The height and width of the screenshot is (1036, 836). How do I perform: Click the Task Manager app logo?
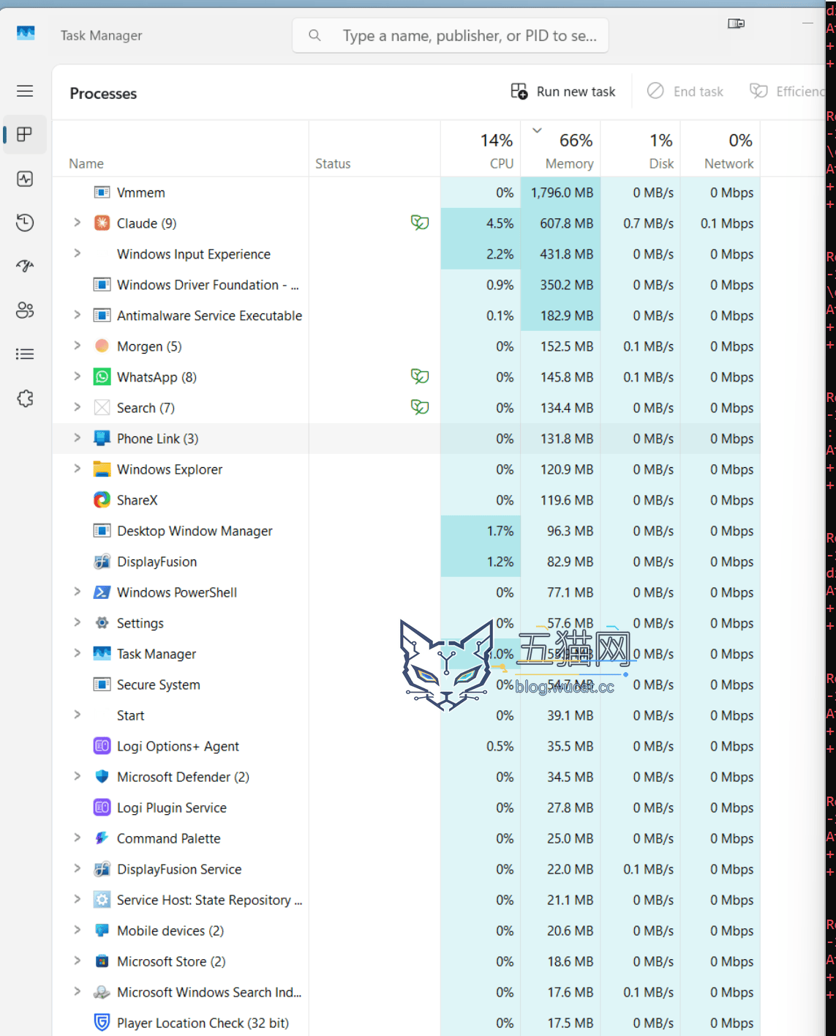click(26, 34)
